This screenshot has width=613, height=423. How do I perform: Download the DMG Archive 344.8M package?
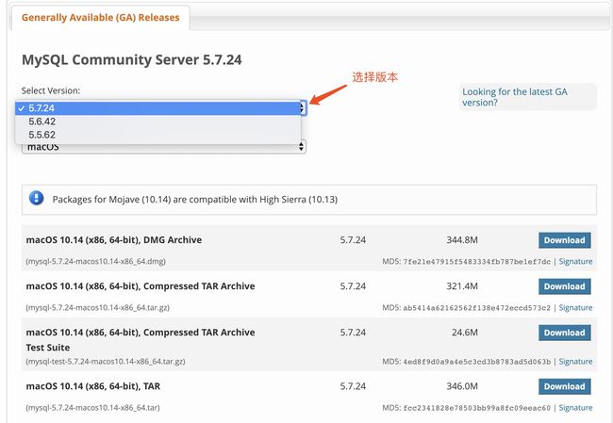565,240
